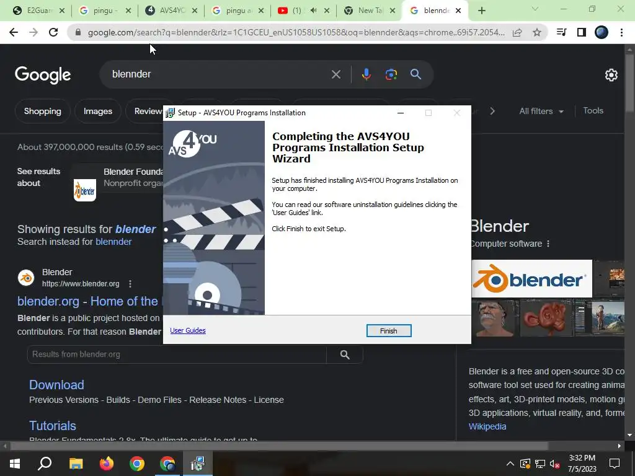Mute the YouTube tab audio icon
Viewport: 635px width, 476px height.
(313, 11)
